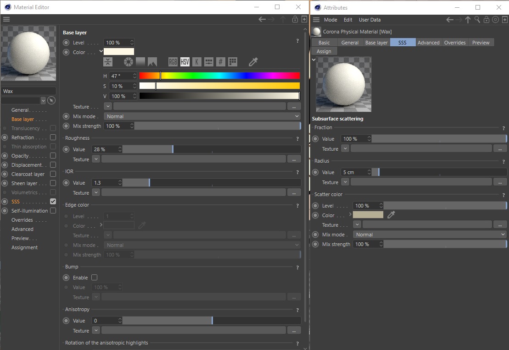Open the Attributes search magnifier

pos(477,20)
